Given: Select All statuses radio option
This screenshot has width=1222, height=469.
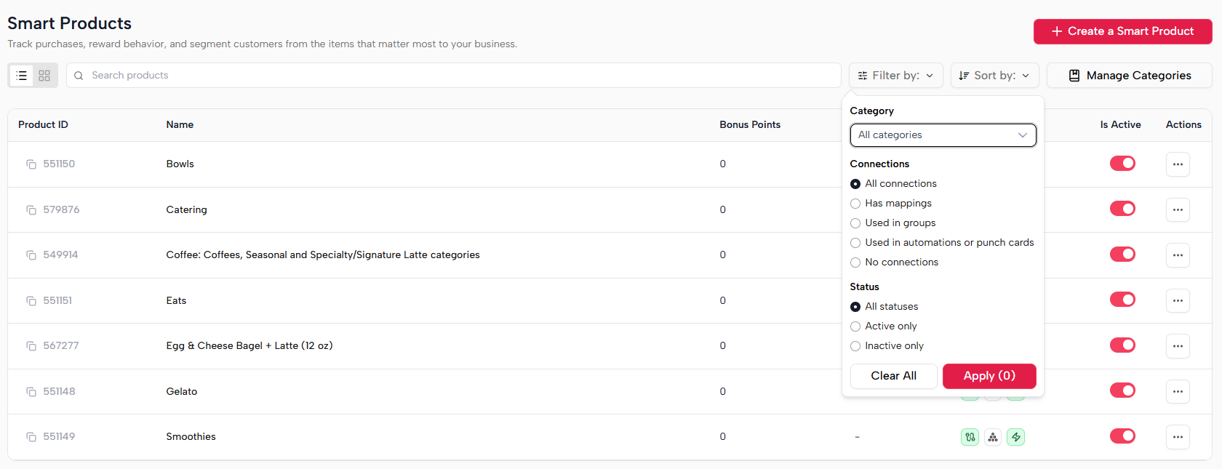Looking at the screenshot, I should click(x=855, y=307).
